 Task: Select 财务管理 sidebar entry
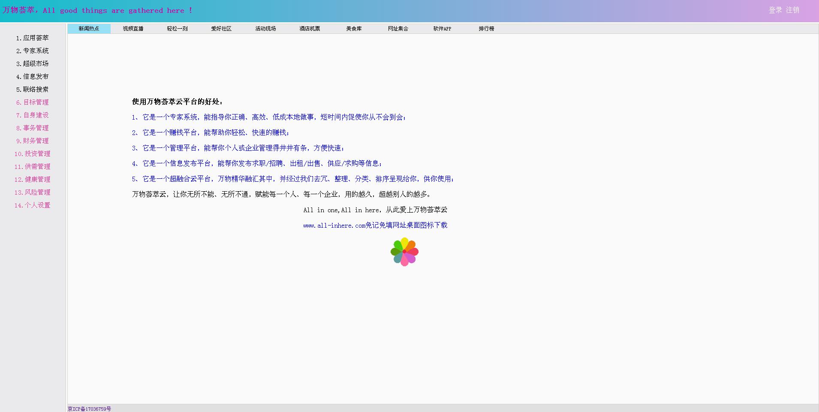point(33,141)
